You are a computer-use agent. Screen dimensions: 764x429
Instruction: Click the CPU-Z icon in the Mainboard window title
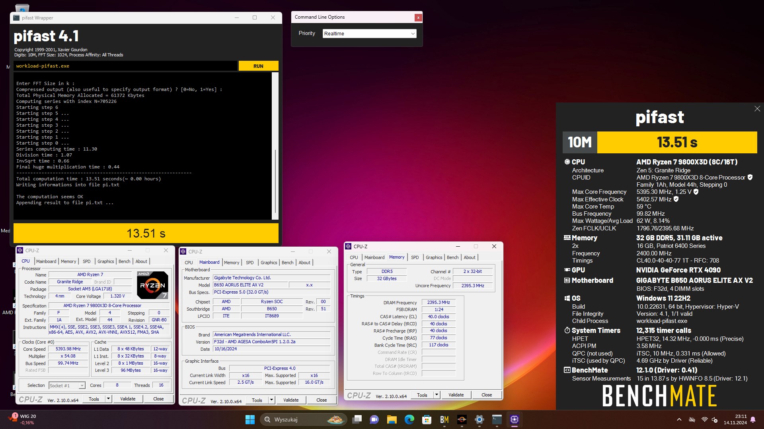(x=183, y=252)
